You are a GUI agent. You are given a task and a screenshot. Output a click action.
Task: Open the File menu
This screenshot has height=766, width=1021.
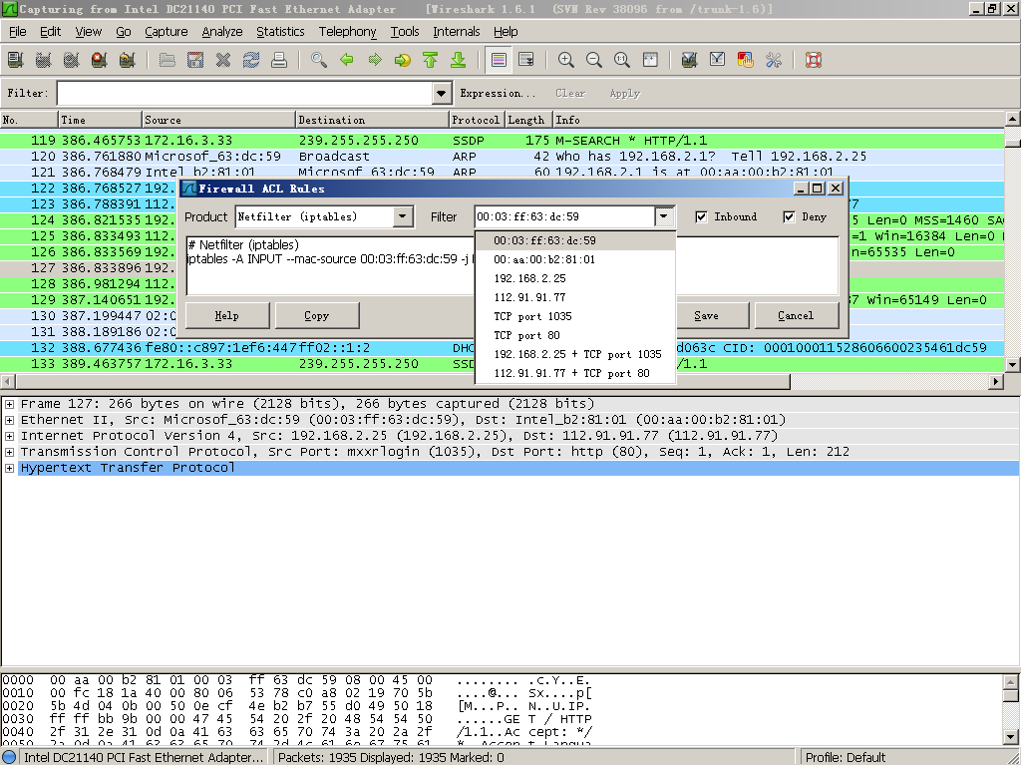point(18,31)
